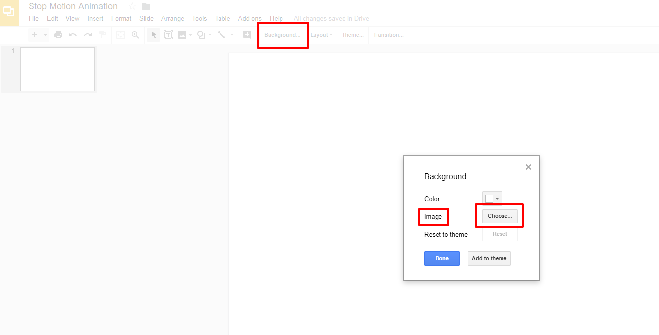Click the Zoom tool
Screen dimensions: 659x335
pos(135,34)
